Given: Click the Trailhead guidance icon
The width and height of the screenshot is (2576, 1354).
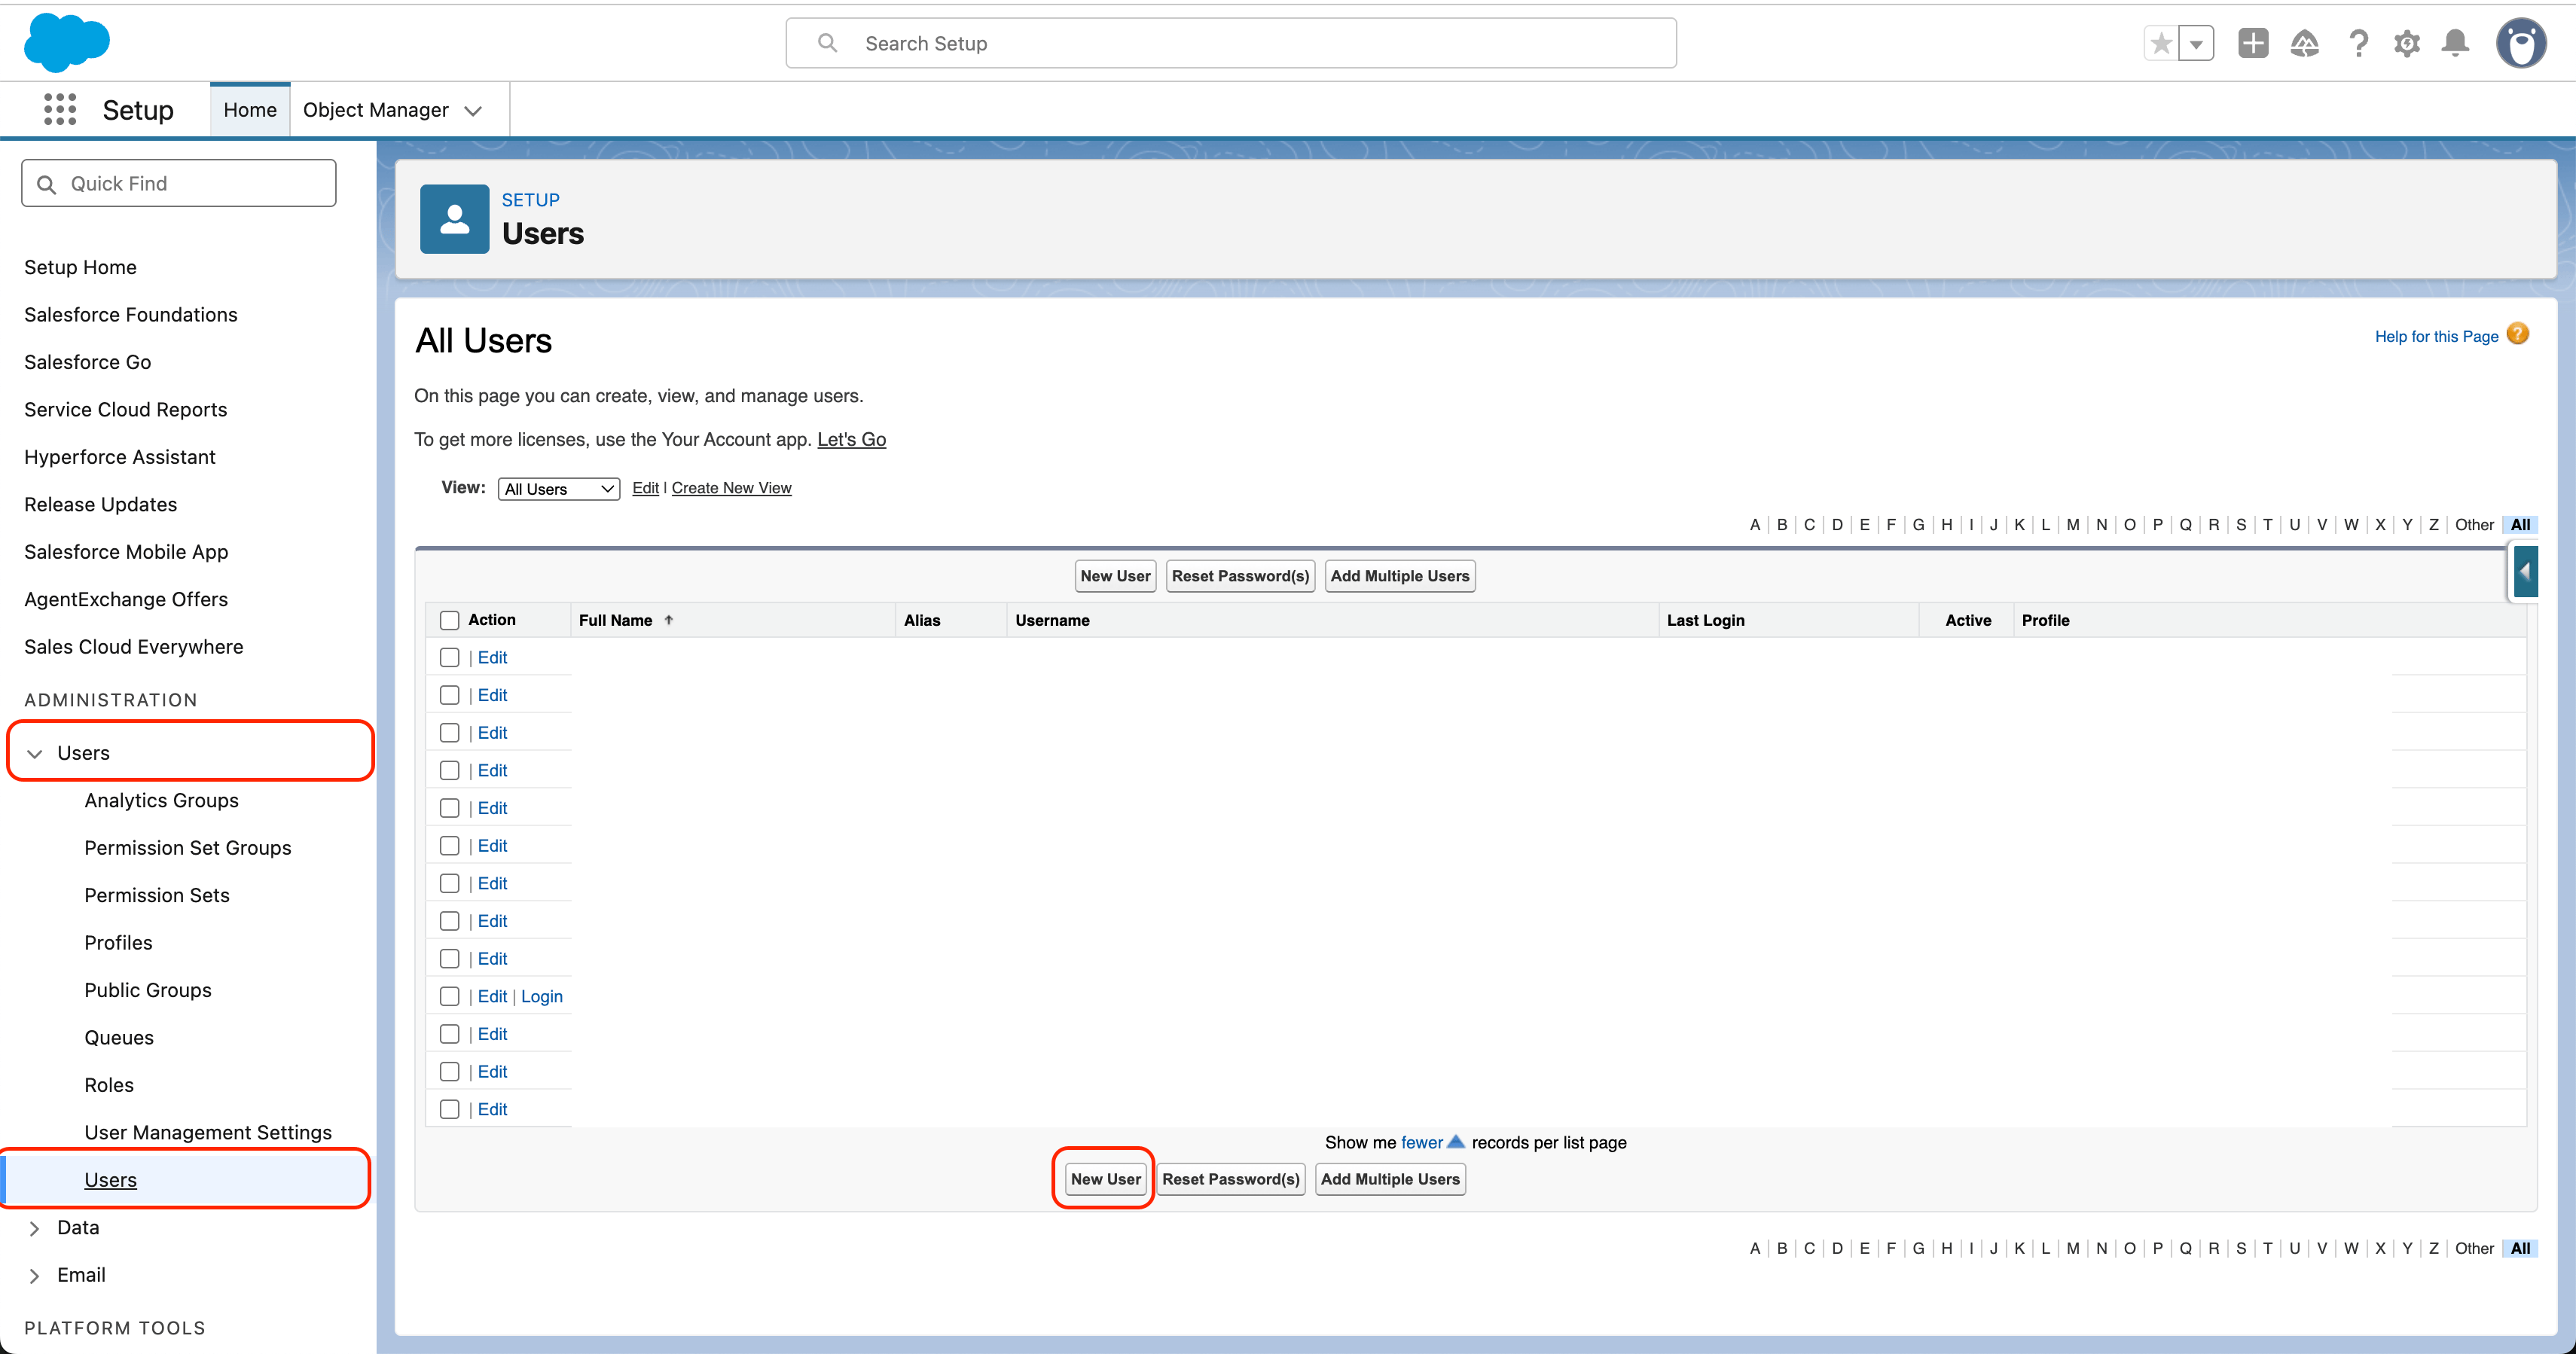Looking at the screenshot, I should pos(2304,43).
